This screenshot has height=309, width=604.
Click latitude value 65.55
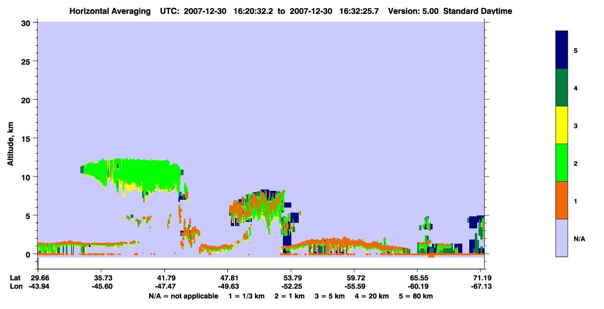point(417,278)
